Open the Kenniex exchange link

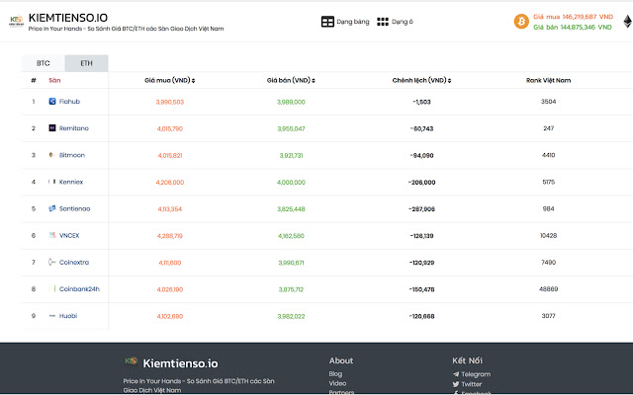71,182
